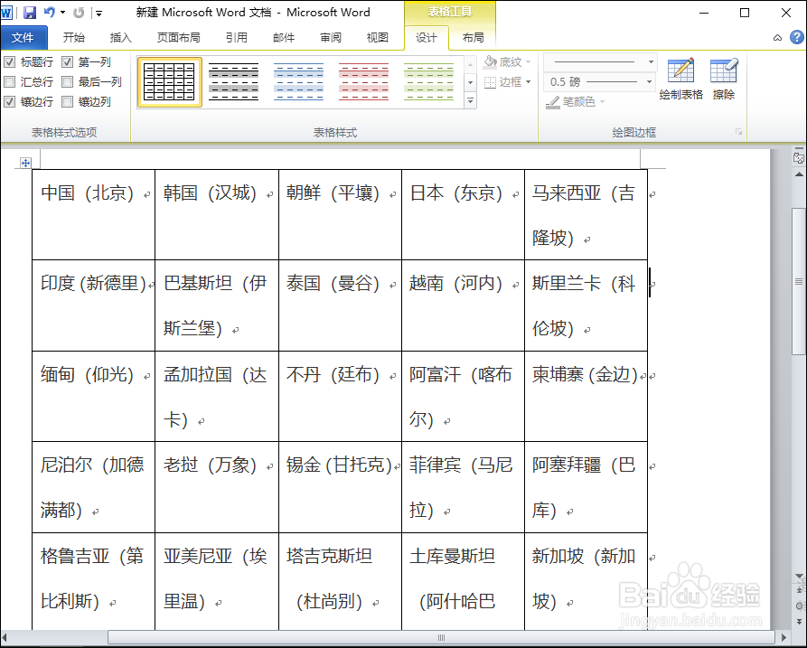This screenshot has width=807, height=648.
Task: Open the line style dropdown
Action: pyautogui.click(x=649, y=61)
